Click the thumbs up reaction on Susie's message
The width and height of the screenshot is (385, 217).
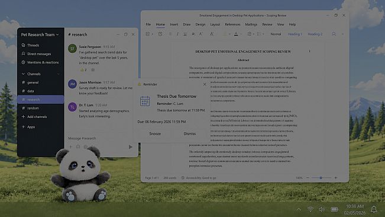[x=83, y=70]
